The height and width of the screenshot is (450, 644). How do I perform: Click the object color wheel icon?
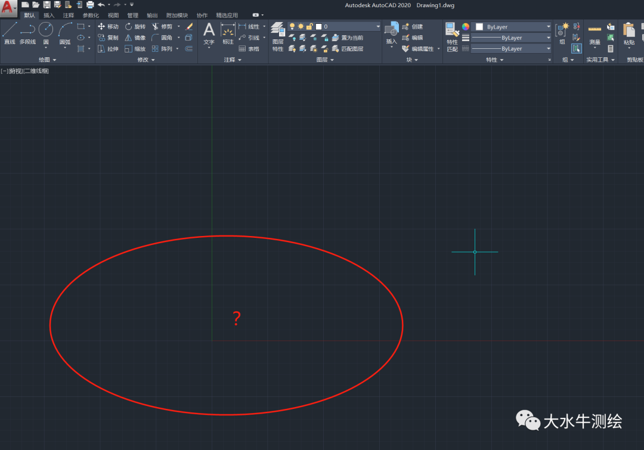point(466,27)
